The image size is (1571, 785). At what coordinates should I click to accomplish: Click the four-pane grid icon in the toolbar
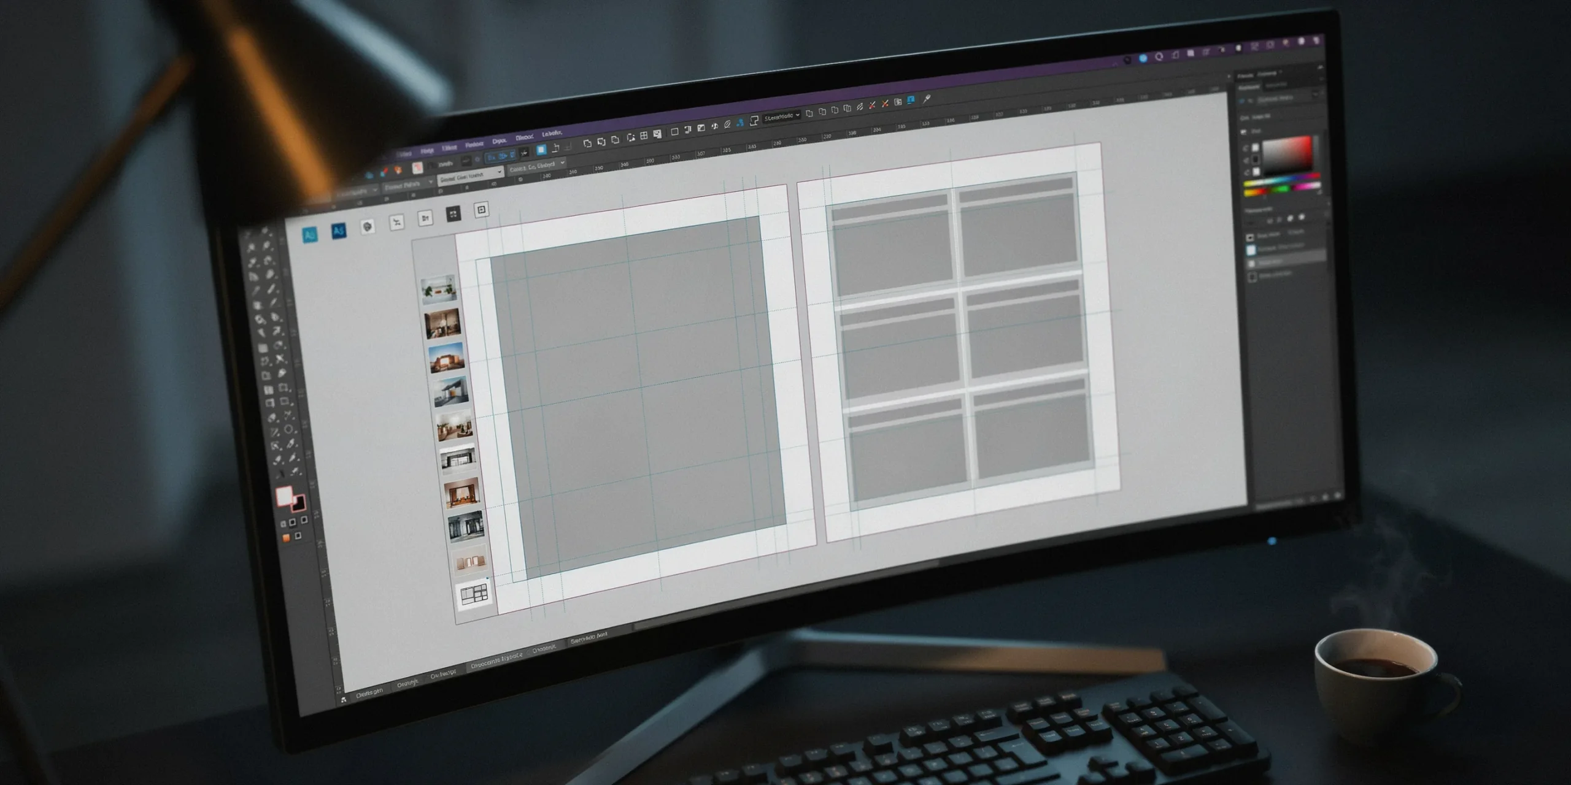point(644,136)
